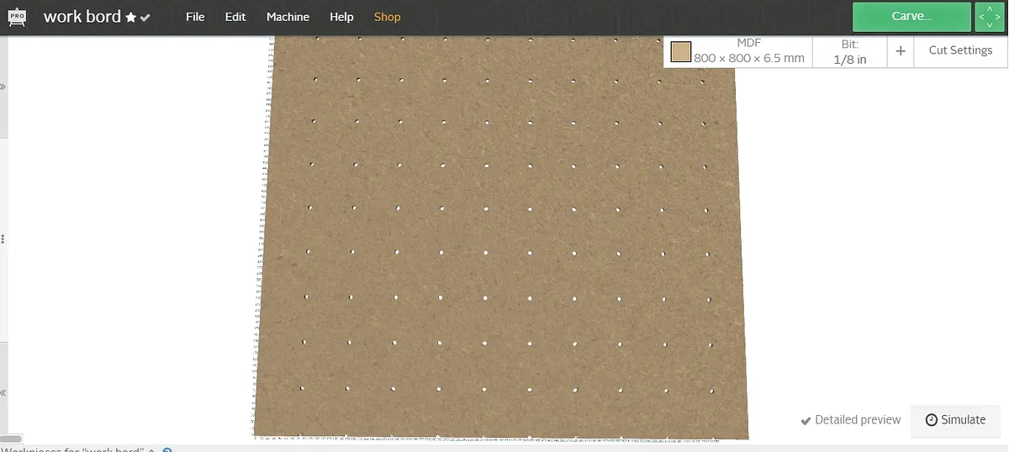Click the MDF board in 3D preview

[x=501, y=237]
